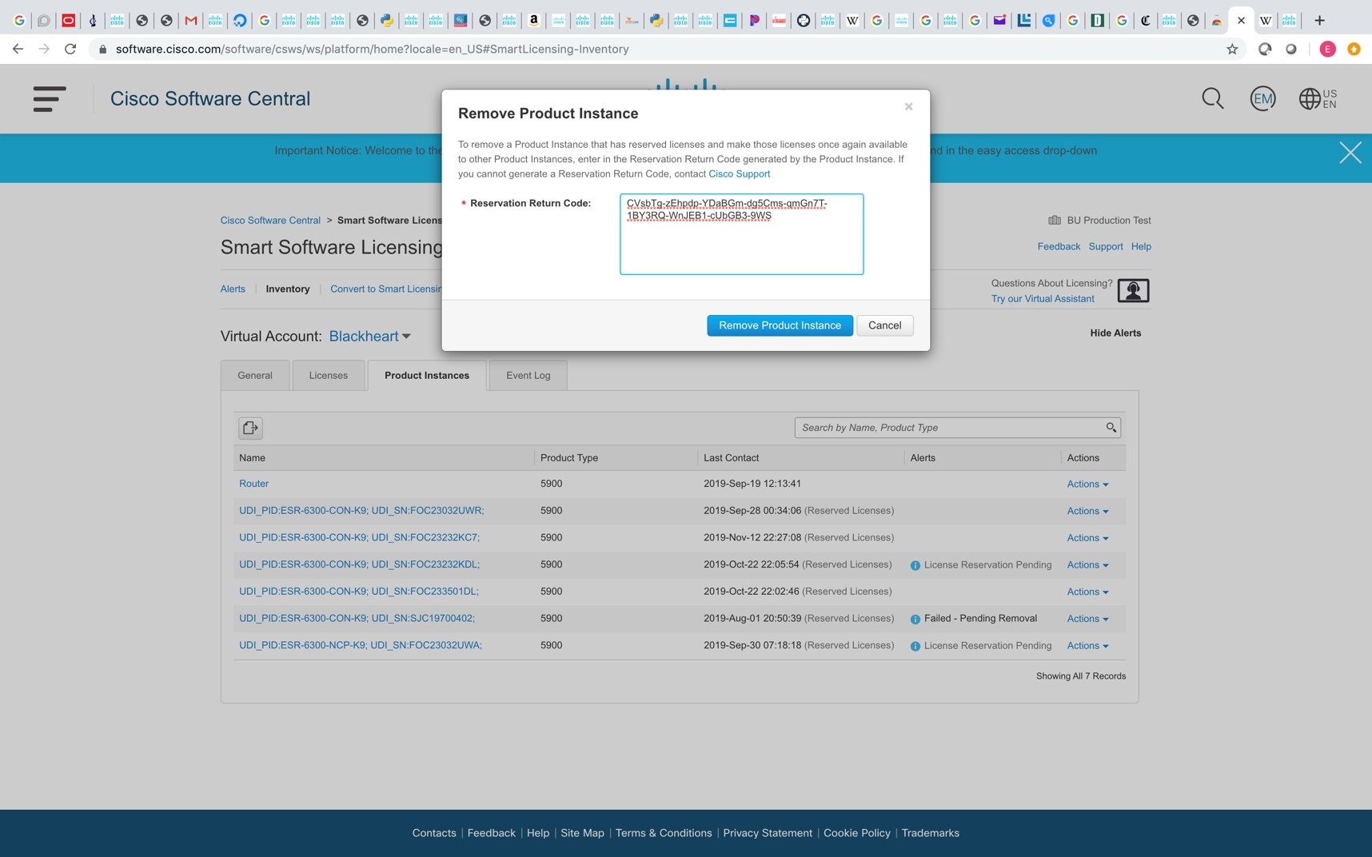
Task: Select the Product Instances tab
Action: (427, 375)
